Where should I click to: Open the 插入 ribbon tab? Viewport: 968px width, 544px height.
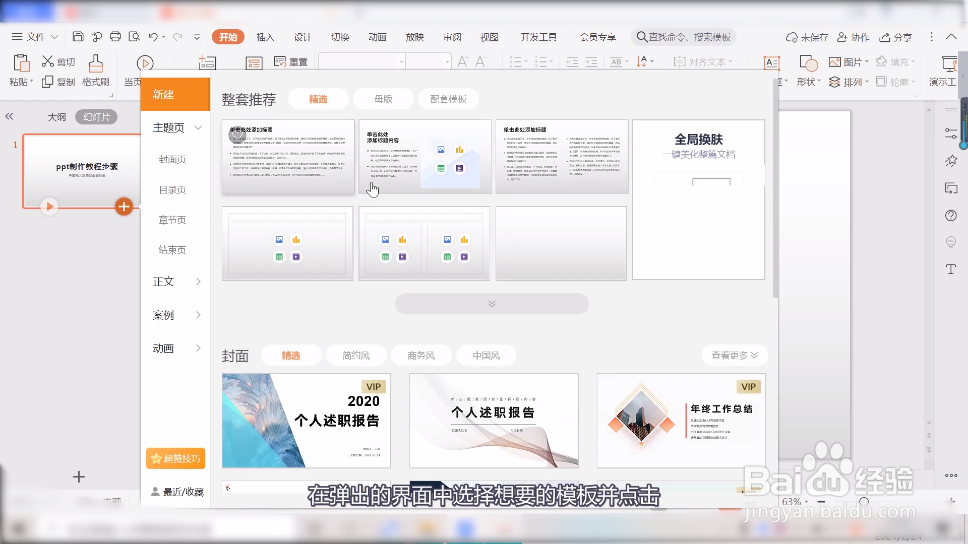coord(265,37)
